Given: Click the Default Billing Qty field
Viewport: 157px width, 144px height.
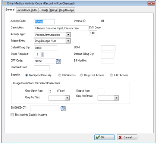Looking at the screenshot, I should point(108,54).
